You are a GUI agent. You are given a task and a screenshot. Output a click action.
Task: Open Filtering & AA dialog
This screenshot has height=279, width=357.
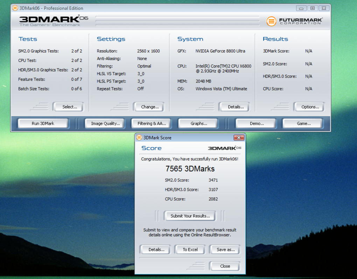tap(152, 123)
